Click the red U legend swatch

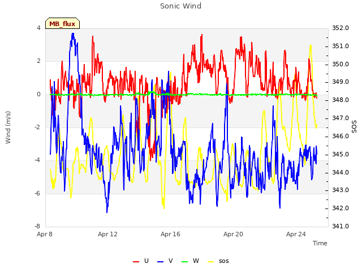pos(136,261)
